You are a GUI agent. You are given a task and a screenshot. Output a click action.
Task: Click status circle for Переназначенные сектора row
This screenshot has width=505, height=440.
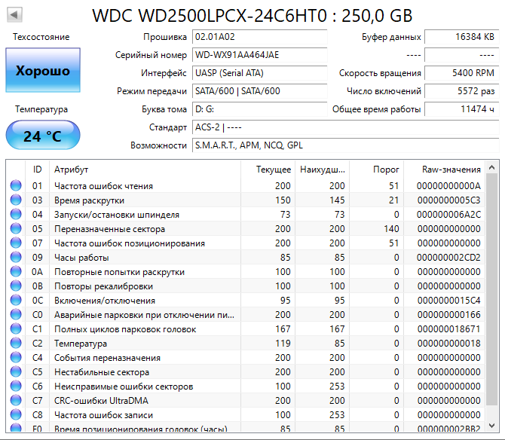click(x=16, y=229)
